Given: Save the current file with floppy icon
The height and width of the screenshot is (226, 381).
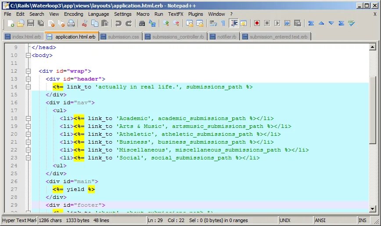Looking at the screenshot, I should 31,23.
